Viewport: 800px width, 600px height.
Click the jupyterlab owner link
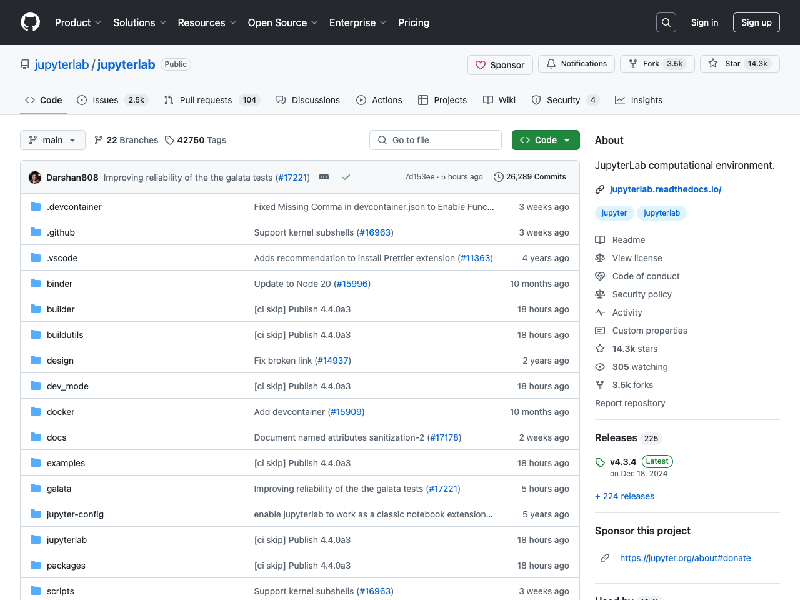tap(62, 64)
